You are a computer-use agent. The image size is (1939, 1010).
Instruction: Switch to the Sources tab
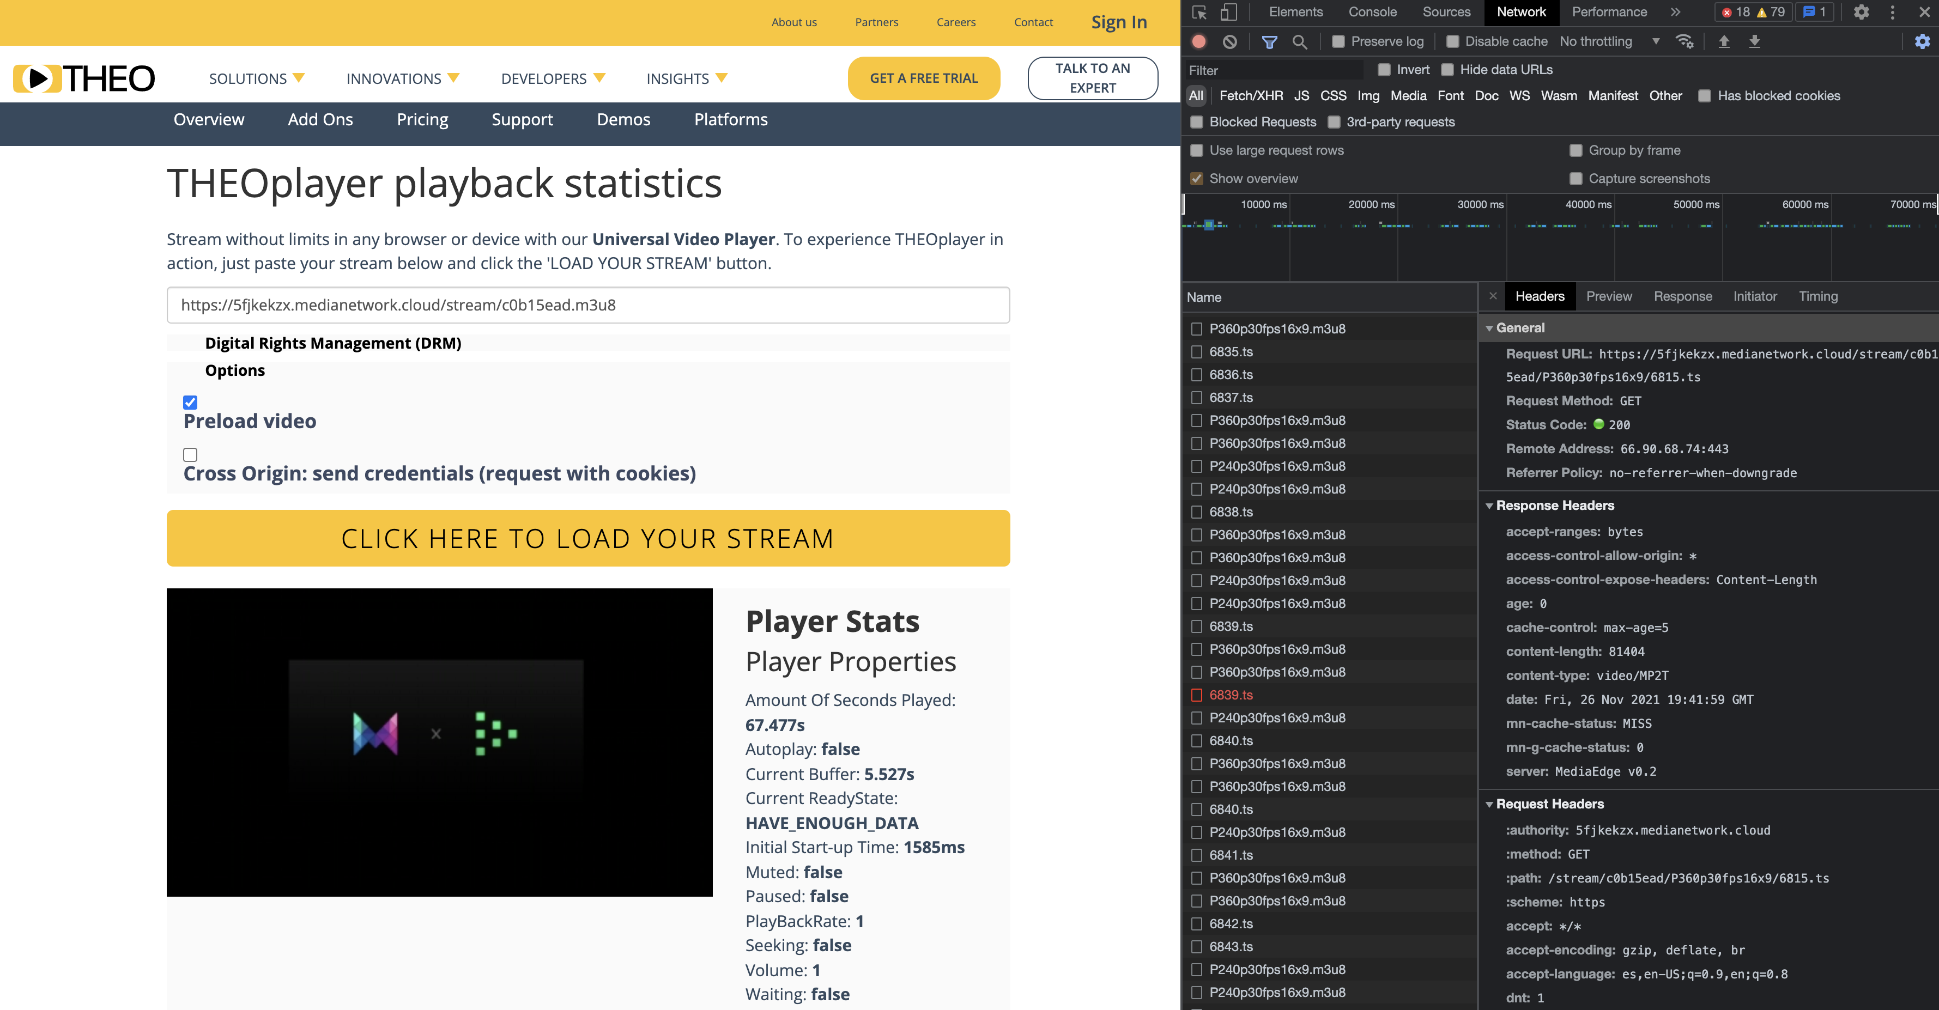[x=1446, y=12]
